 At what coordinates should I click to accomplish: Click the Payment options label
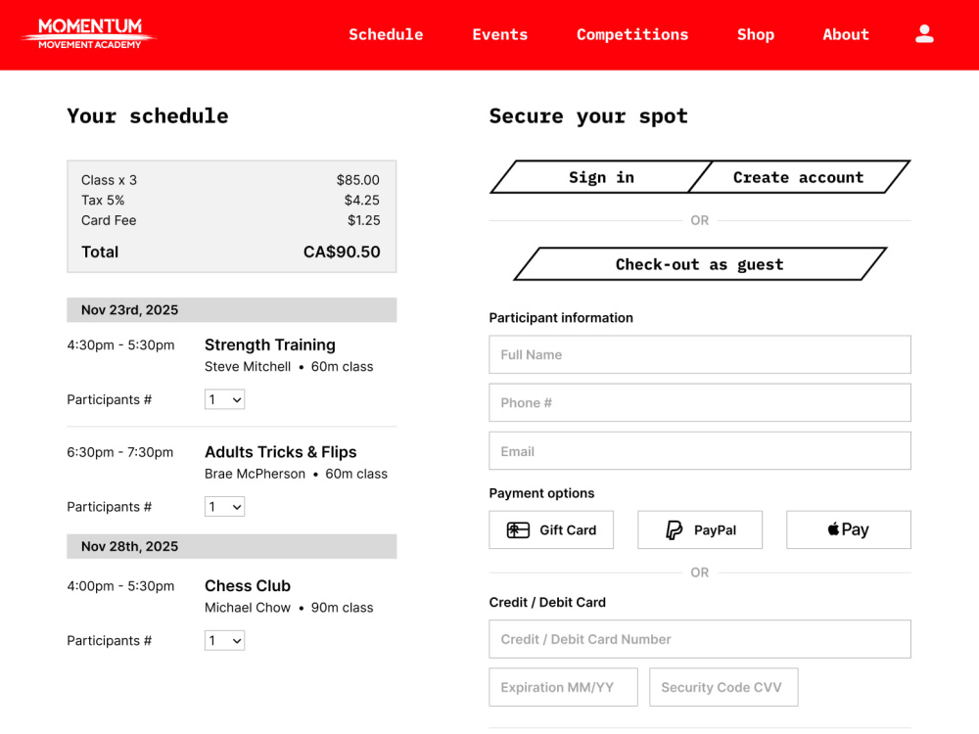[541, 493]
